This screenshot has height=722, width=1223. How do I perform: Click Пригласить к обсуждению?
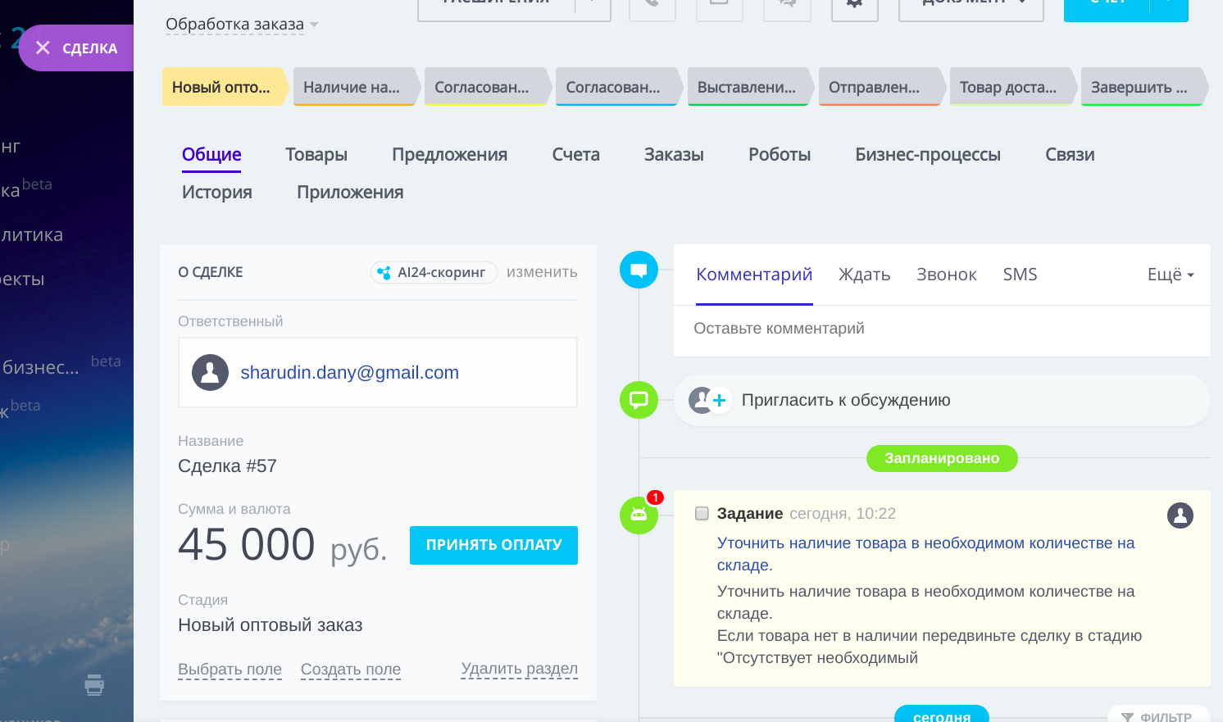pyautogui.click(x=846, y=400)
